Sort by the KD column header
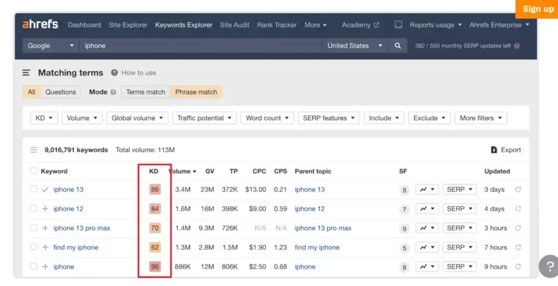Image resolution: width=558 pixels, height=286 pixels. (153, 171)
